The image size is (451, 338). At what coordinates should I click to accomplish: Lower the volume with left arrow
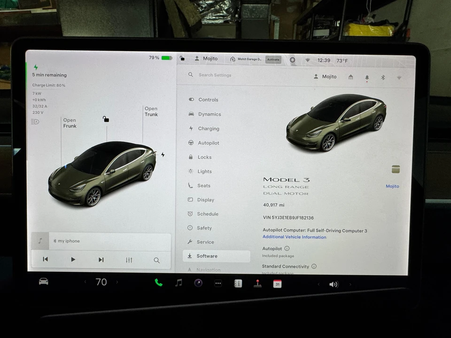[x=319, y=284]
